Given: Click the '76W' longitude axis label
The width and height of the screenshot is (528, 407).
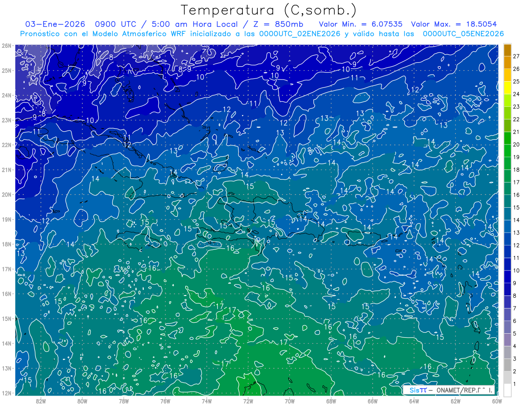Looking at the screenshot, I should pos(165,401).
